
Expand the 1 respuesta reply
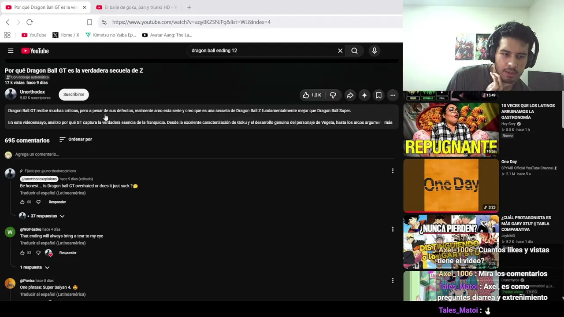(x=34, y=267)
